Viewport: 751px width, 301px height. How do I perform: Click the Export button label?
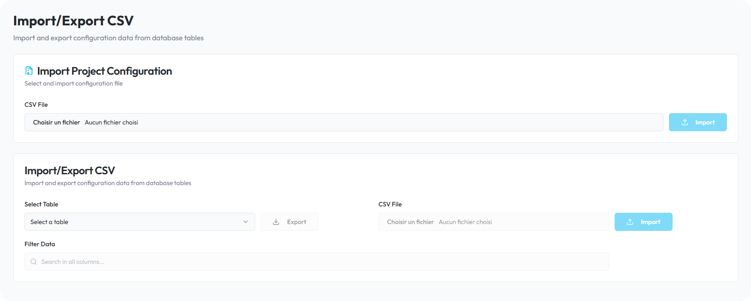point(296,222)
